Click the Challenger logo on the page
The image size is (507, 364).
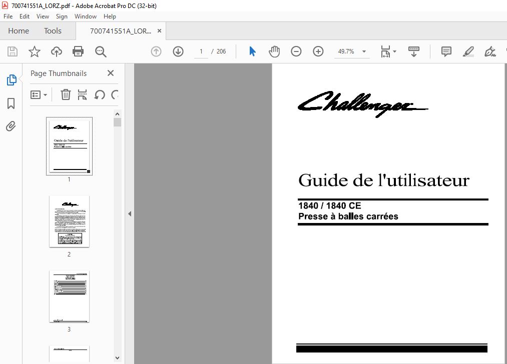(362, 104)
